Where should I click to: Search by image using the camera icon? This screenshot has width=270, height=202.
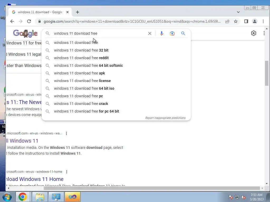point(172,33)
